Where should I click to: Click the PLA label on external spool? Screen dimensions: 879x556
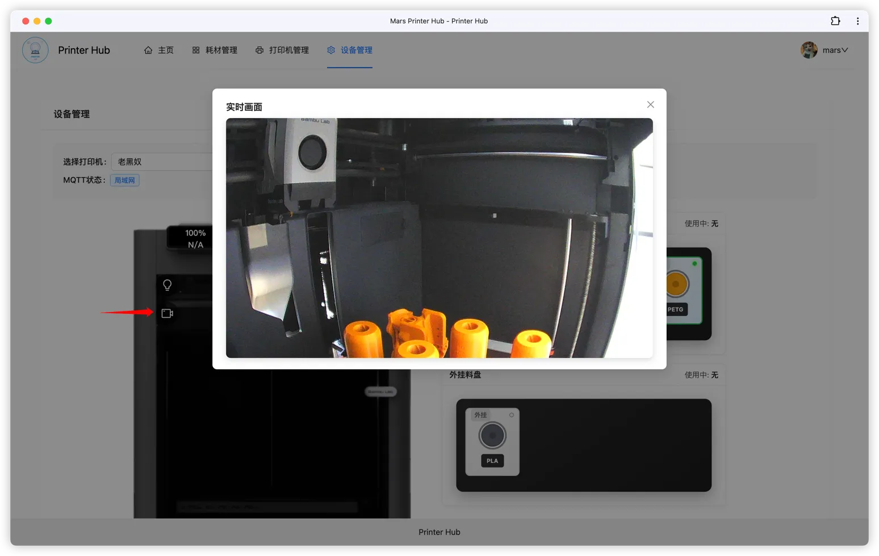tap(492, 461)
